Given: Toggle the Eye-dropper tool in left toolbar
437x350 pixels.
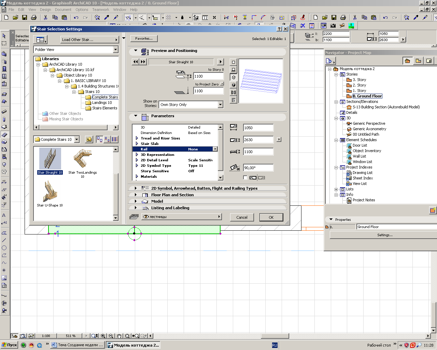Looking at the screenshot, I should tap(107, 17).
